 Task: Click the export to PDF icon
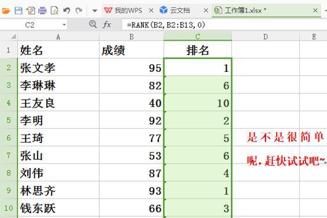[31, 10]
